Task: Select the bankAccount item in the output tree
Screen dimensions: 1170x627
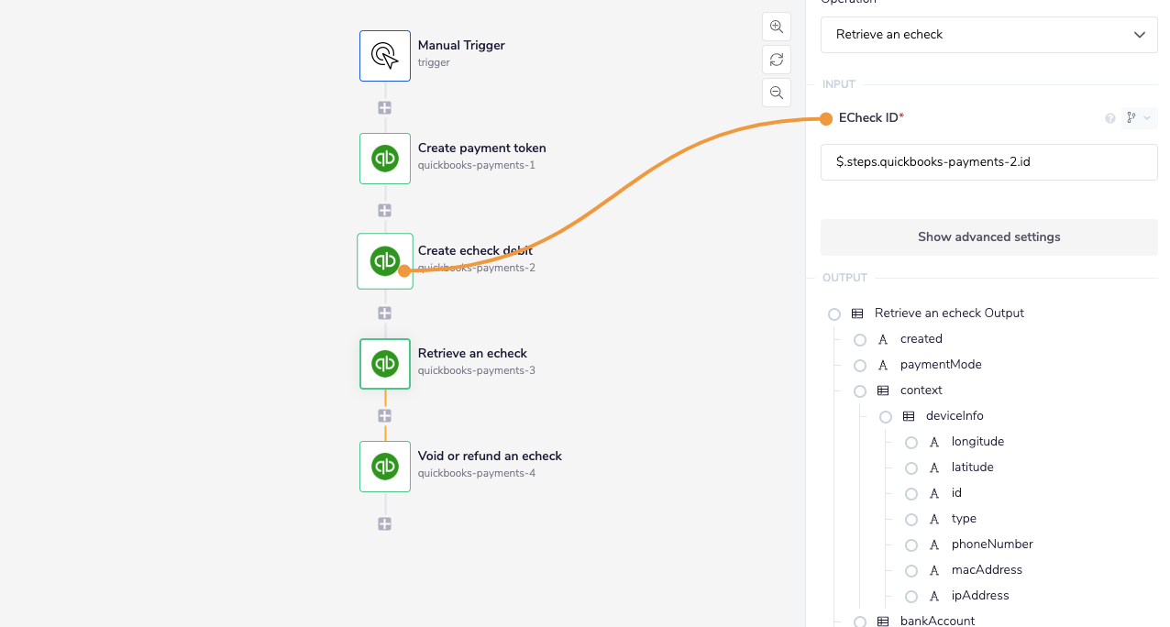Action: point(937,621)
